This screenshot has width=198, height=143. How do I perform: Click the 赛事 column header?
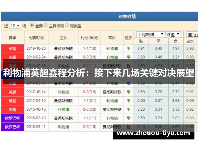(13, 38)
